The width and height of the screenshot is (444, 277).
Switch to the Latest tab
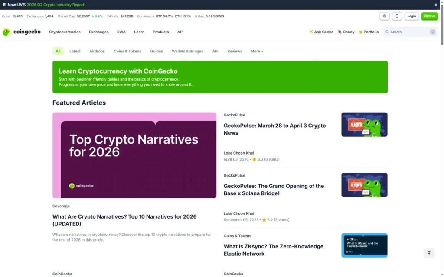pos(75,51)
